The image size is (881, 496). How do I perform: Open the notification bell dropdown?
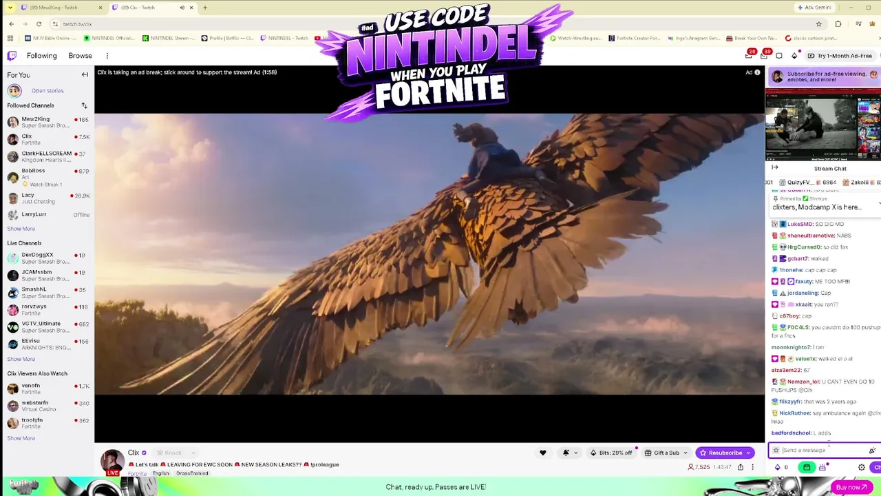569,453
